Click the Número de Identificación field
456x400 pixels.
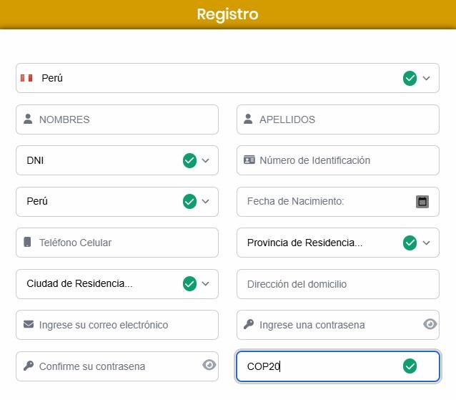click(343, 160)
